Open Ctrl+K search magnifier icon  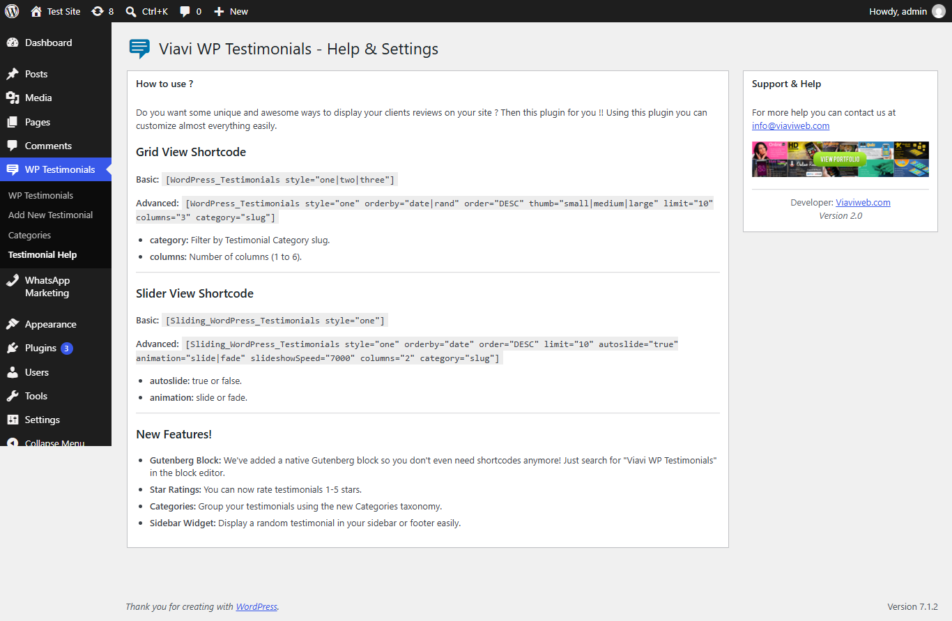click(131, 12)
